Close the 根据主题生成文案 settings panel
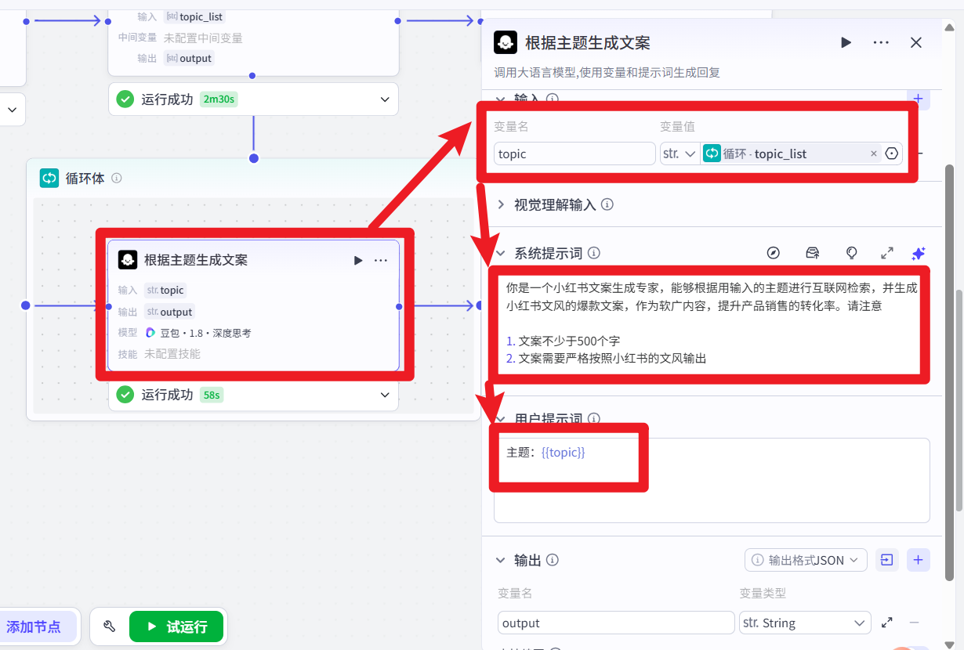 pos(916,42)
